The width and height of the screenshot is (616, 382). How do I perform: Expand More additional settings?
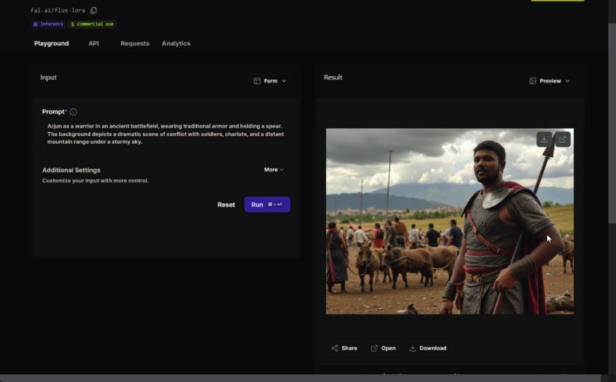[274, 170]
